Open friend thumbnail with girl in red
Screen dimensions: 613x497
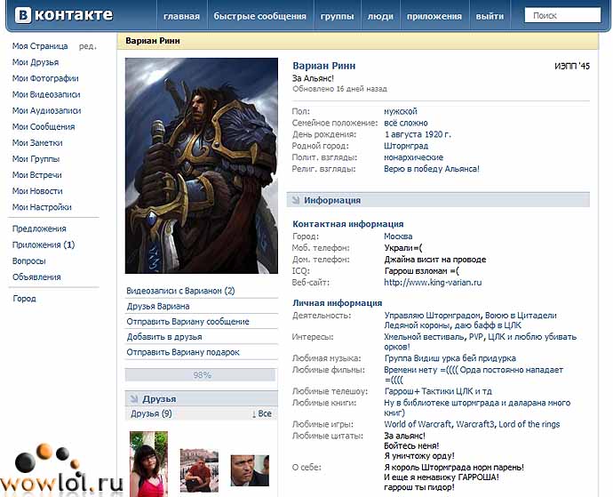click(x=148, y=464)
